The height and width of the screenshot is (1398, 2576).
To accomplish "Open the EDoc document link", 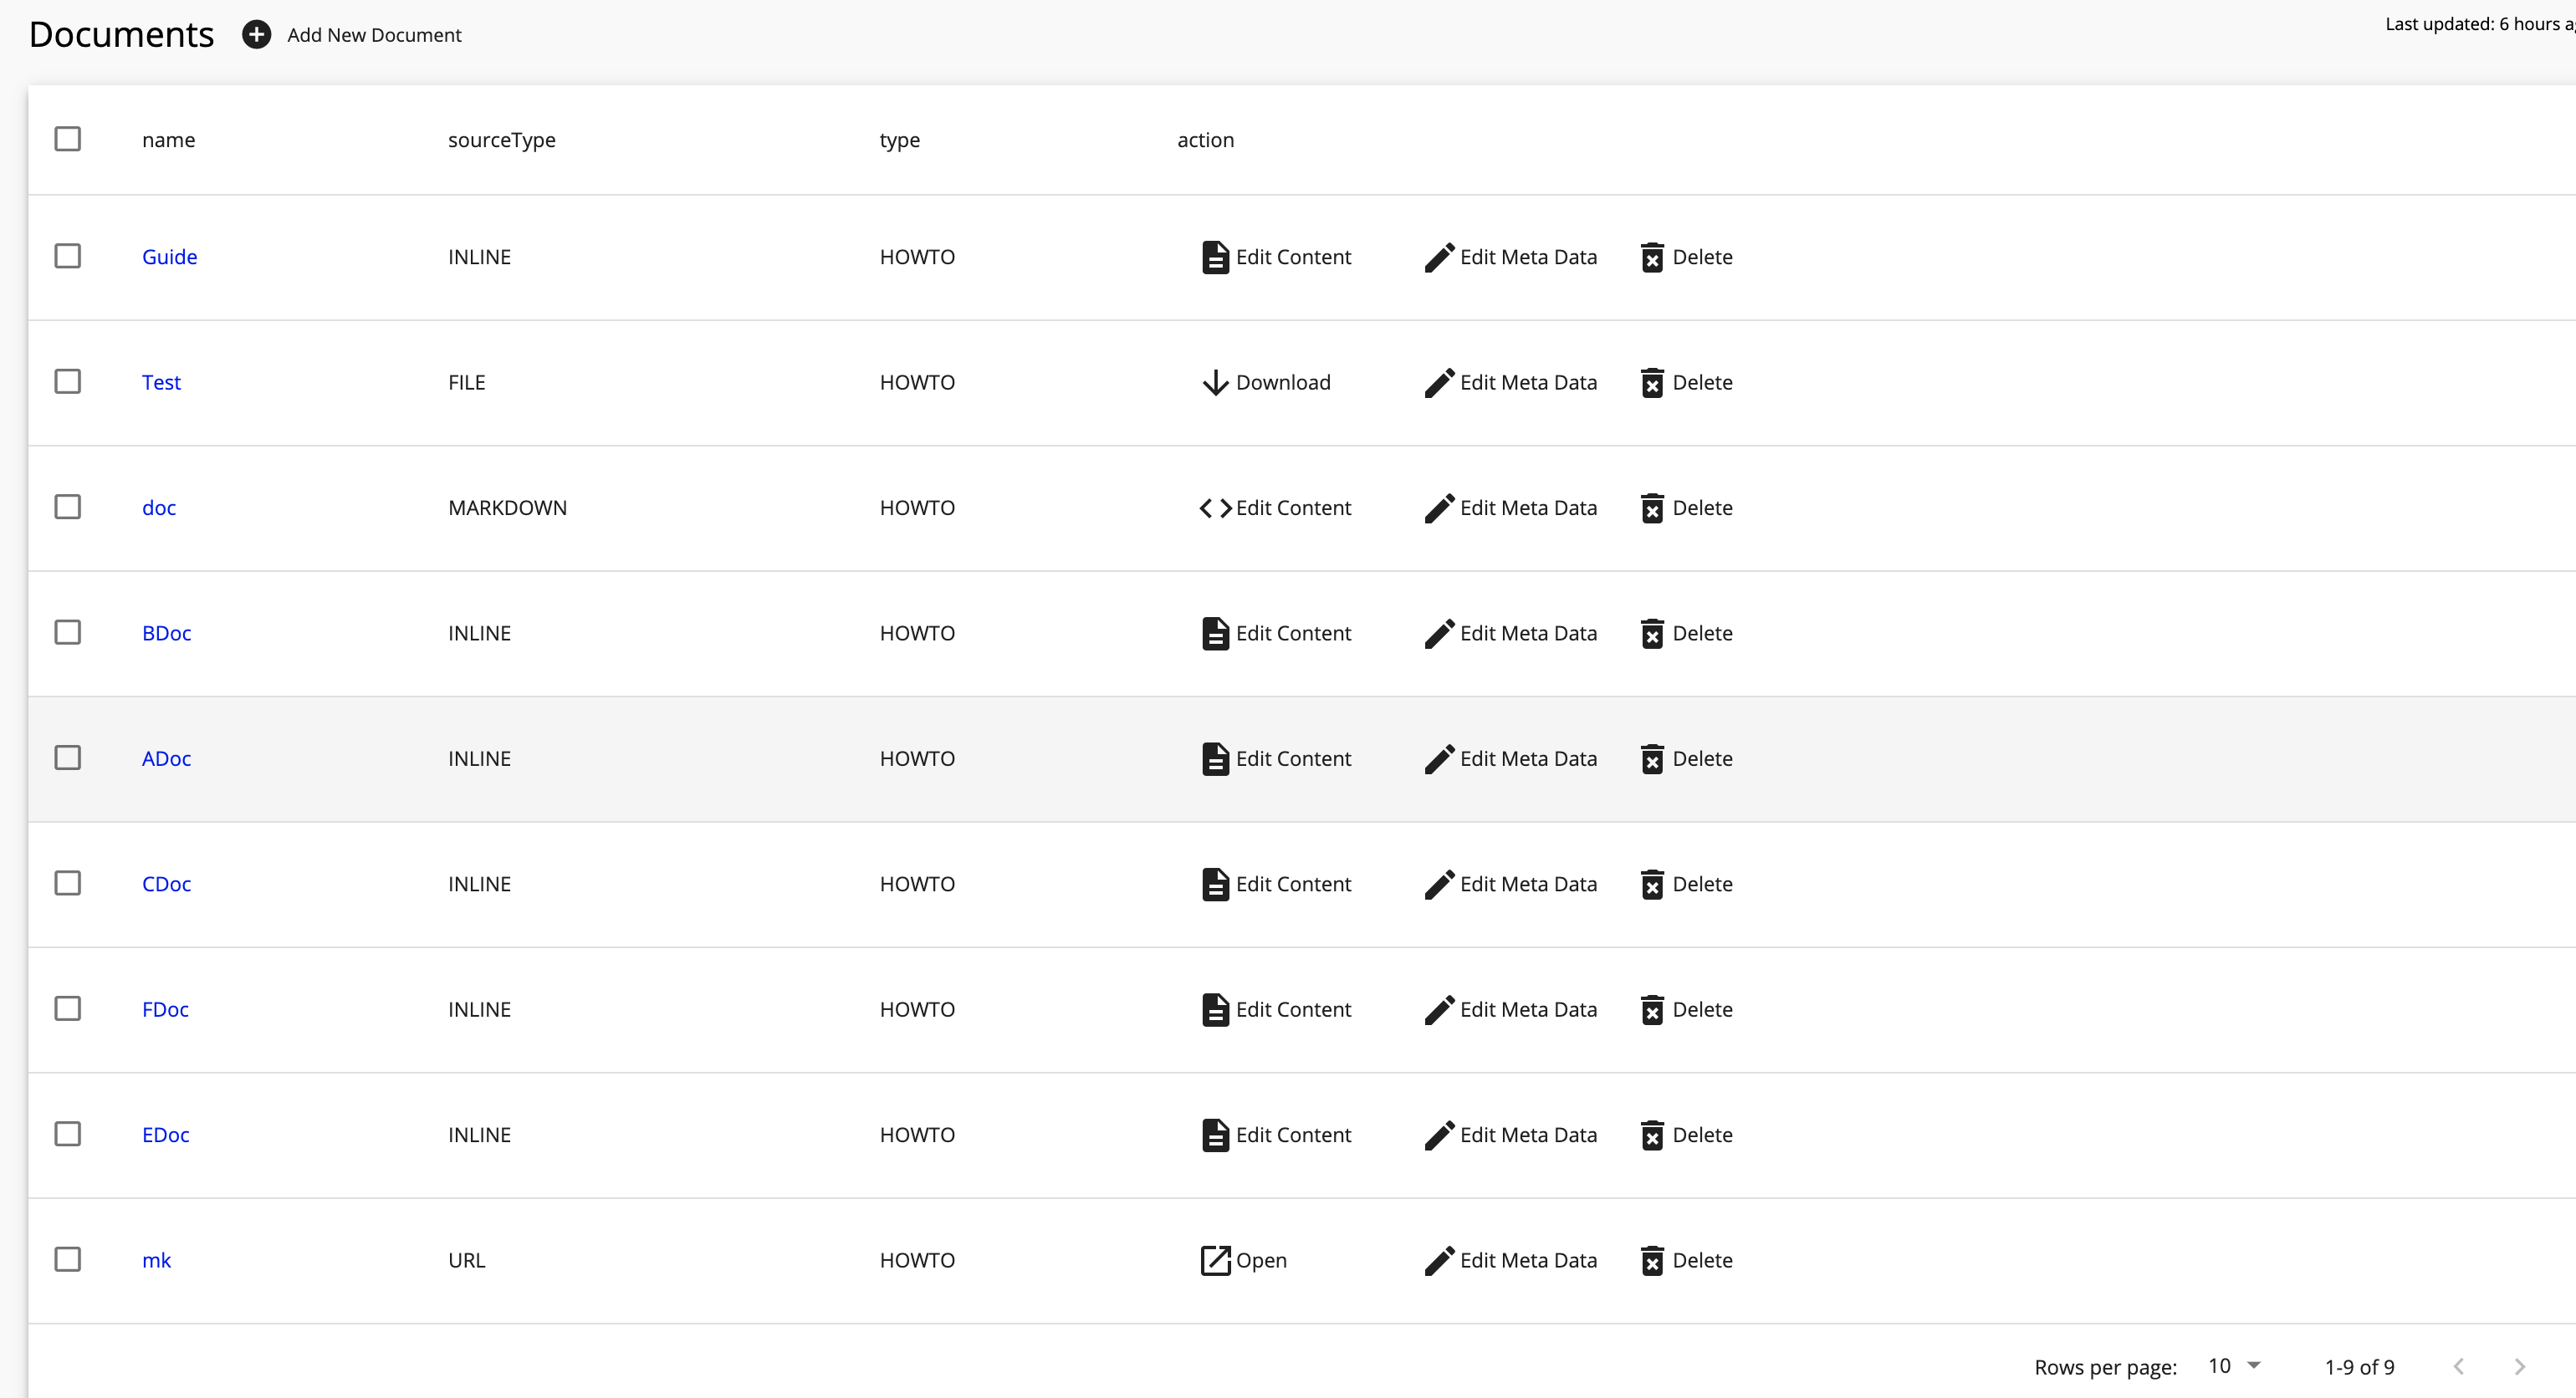I will (x=166, y=1134).
